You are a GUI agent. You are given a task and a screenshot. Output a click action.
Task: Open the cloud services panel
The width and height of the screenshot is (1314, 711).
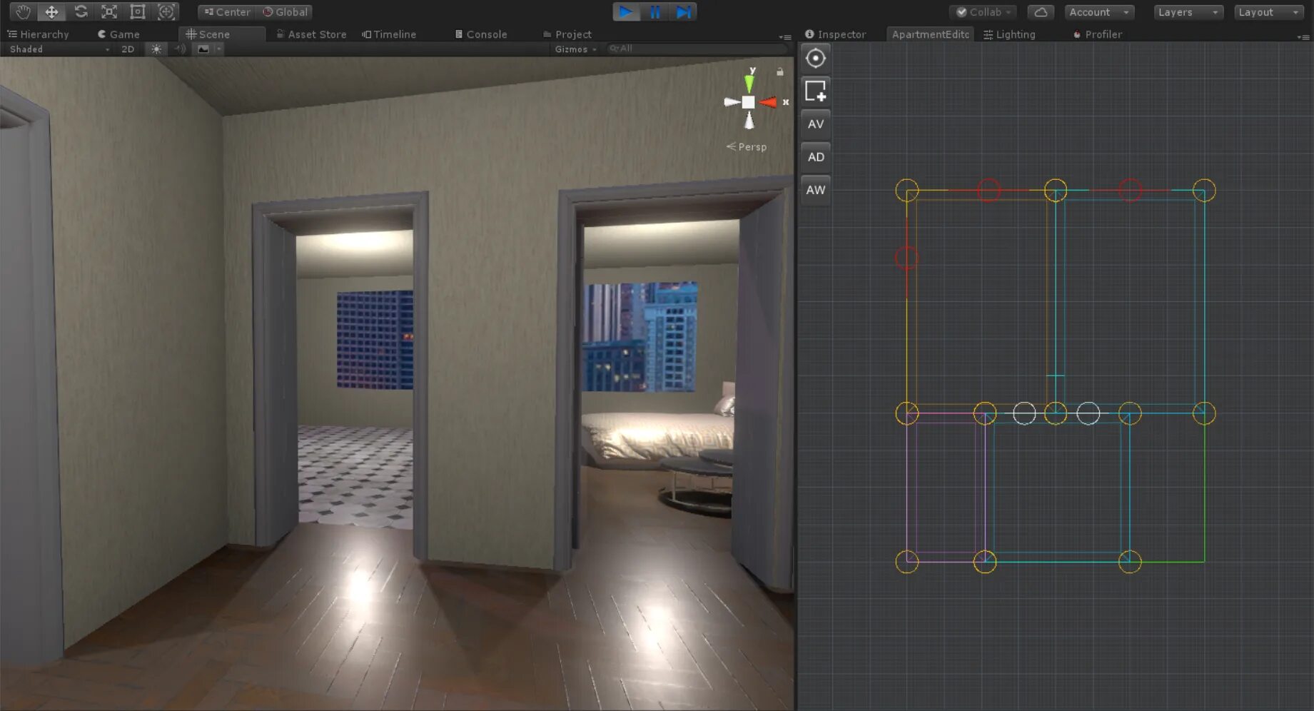coord(1041,12)
